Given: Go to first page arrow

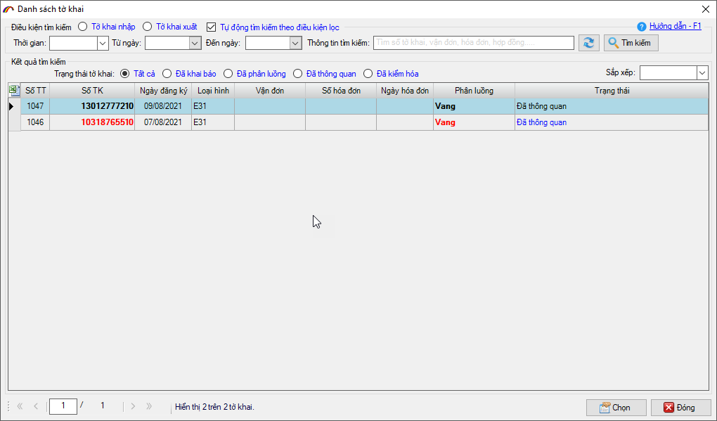Looking at the screenshot, I should [x=20, y=406].
